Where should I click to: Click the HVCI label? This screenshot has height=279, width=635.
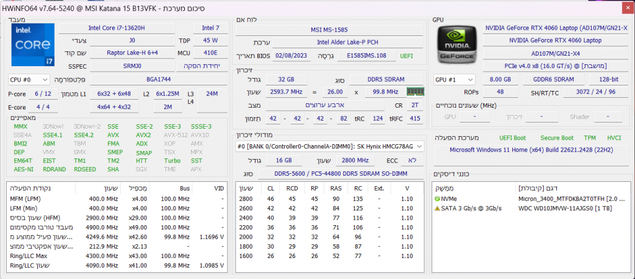coord(614,138)
